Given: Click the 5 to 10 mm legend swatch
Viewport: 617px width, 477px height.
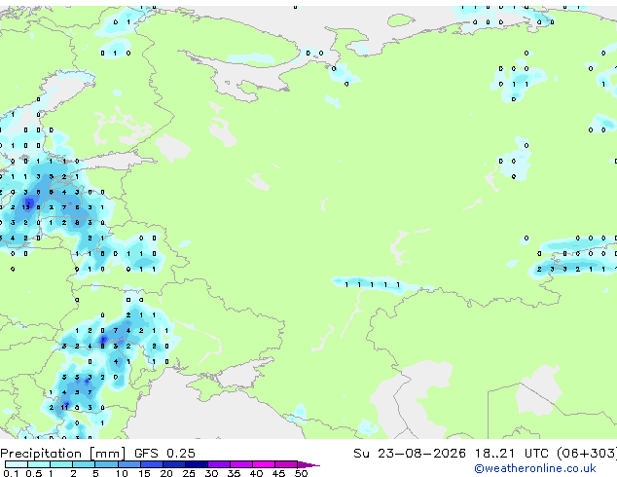Looking at the screenshot, I should coord(106,464).
